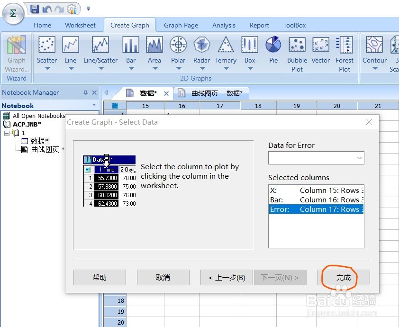Expand Line/Scatter style dropdown
This screenshot has width=399, height=327.
pos(101,68)
